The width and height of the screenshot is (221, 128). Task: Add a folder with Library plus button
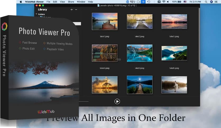tap(72, 10)
